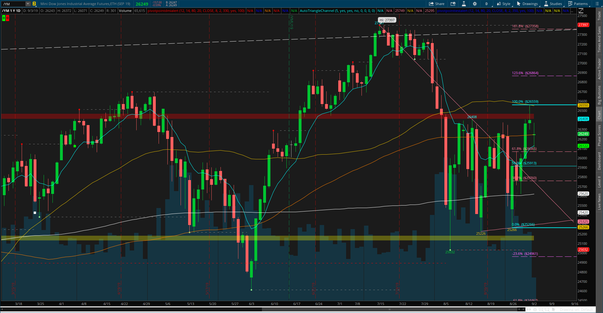The width and height of the screenshot is (603, 313).
Task: Select the pointer cursor icon at bottom
Action: click(x=553, y=310)
